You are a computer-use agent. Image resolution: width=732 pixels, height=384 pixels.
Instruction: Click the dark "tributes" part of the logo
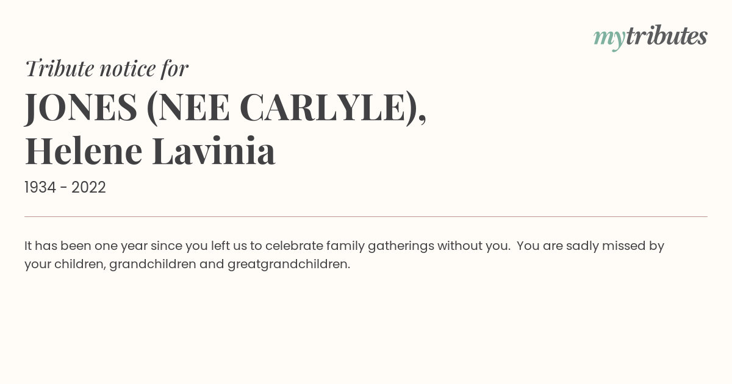666,37
